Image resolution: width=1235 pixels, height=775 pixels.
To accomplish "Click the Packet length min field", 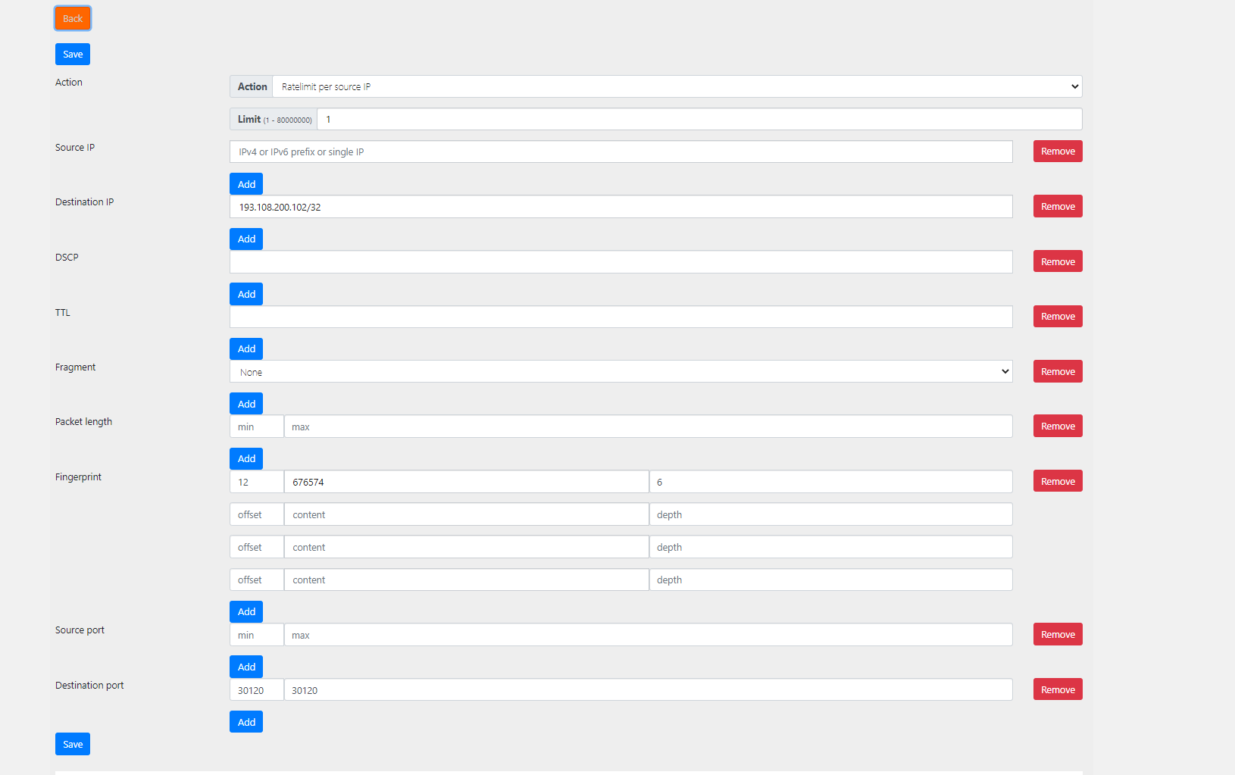I will (256, 427).
